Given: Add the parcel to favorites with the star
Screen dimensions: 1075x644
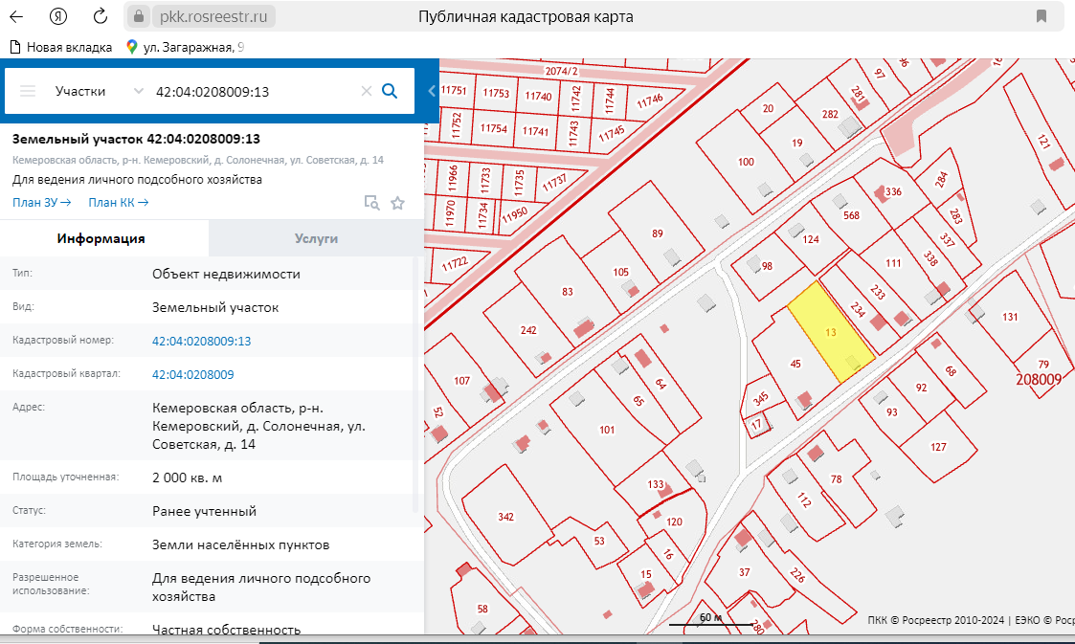Looking at the screenshot, I should (x=397, y=203).
